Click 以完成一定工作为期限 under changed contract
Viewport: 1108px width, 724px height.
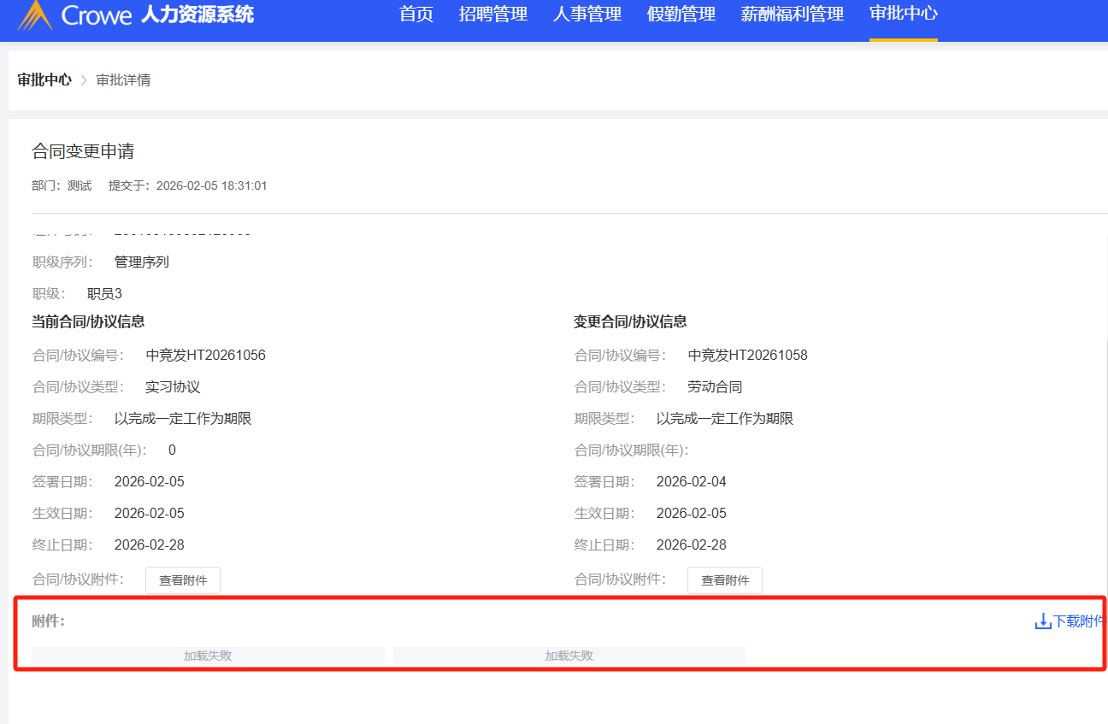click(x=725, y=419)
